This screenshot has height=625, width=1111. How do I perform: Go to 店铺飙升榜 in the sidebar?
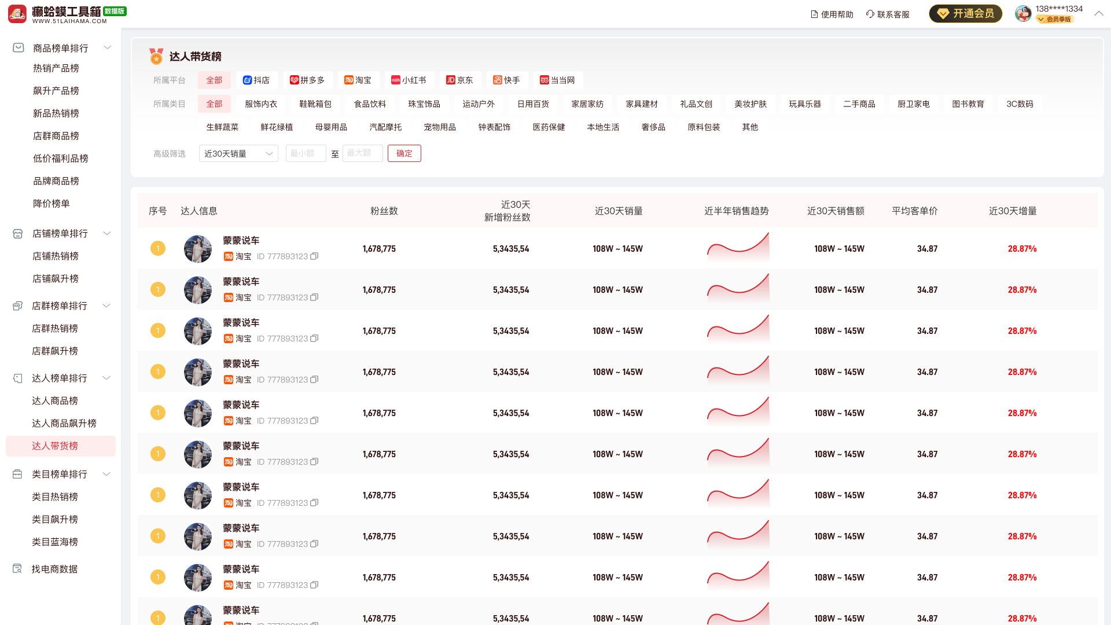[x=56, y=278]
